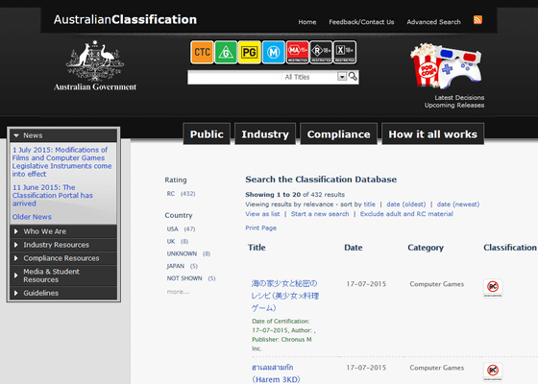Go to Home in the top menu
This screenshot has width=538, height=384.
tap(307, 22)
